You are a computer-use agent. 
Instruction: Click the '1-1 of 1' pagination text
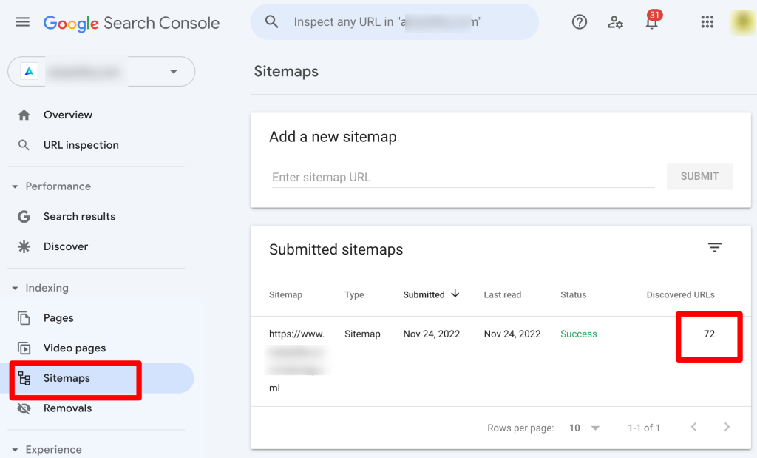[644, 428]
